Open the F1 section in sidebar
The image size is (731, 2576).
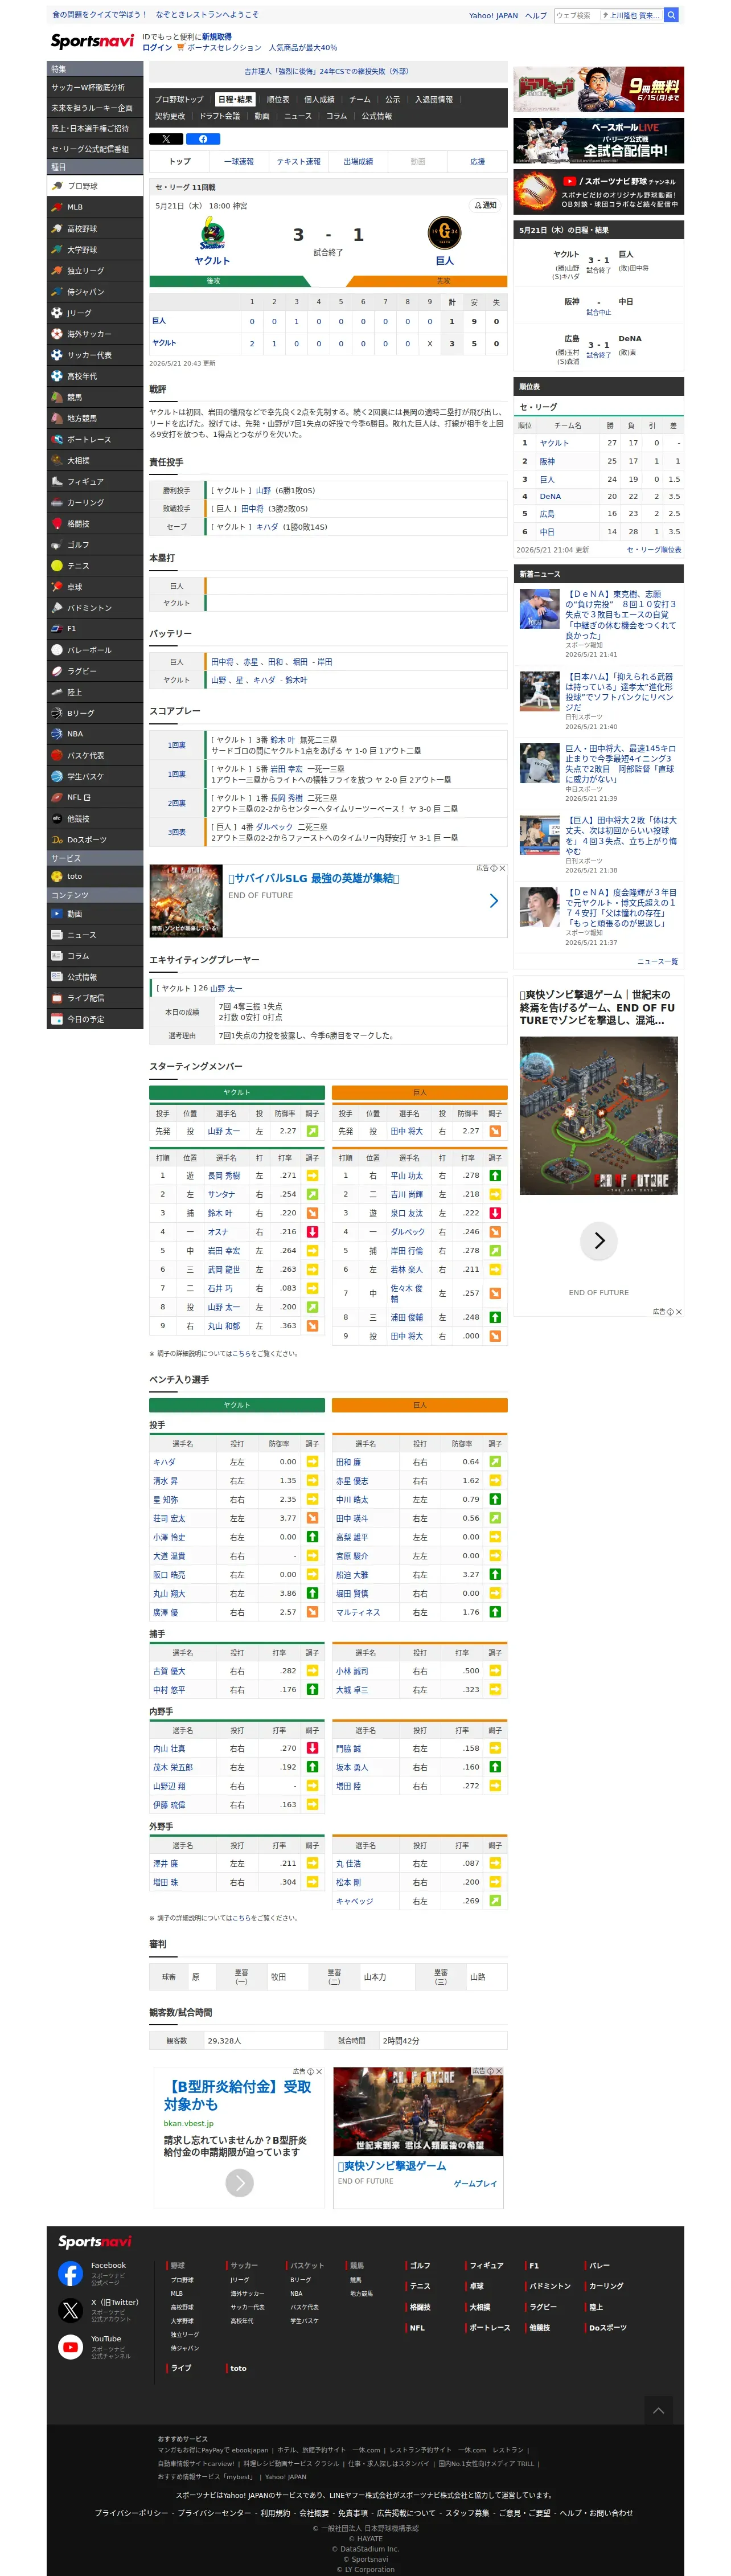pos(95,629)
